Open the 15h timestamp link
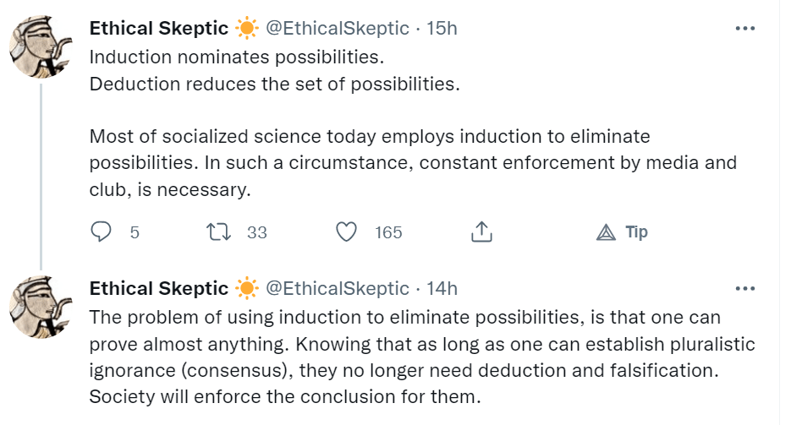The image size is (791, 425). coord(442,28)
